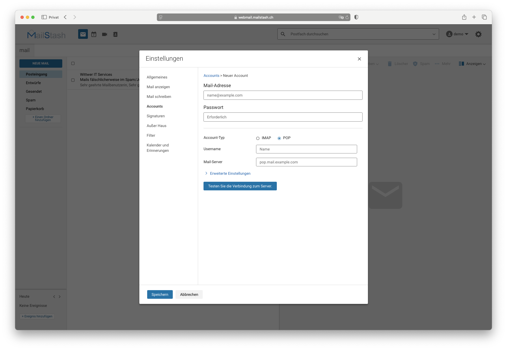This screenshot has width=507, height=350.
Task: Open Kalender und Erinnerungen settings
Action: (158, 148)
